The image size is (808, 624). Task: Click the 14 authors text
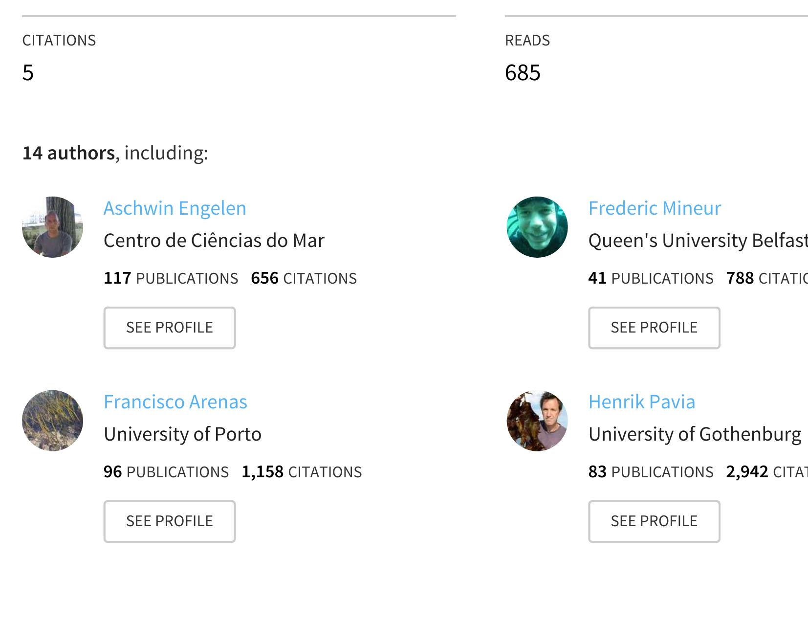(x=68, y=153)
